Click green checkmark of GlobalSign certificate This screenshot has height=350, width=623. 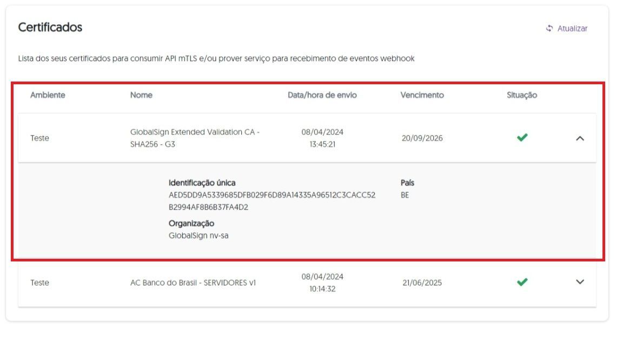pos(522,137)
